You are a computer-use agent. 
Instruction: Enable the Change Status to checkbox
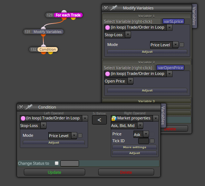point(57,163)
